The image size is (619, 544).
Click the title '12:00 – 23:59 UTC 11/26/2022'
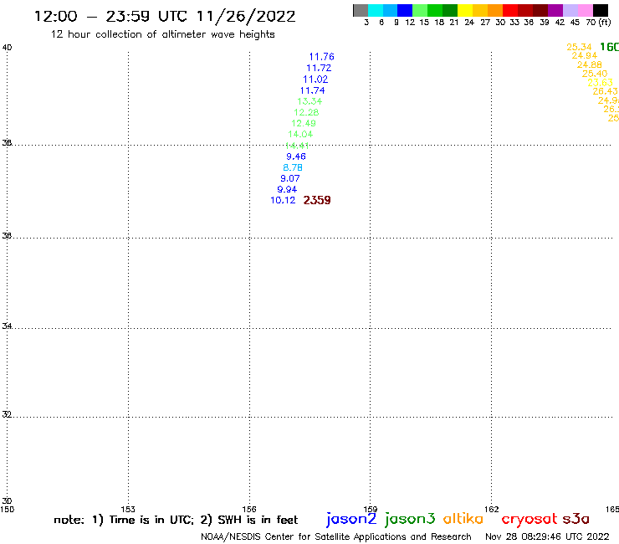pyautogui.click(x=165, y=17)
